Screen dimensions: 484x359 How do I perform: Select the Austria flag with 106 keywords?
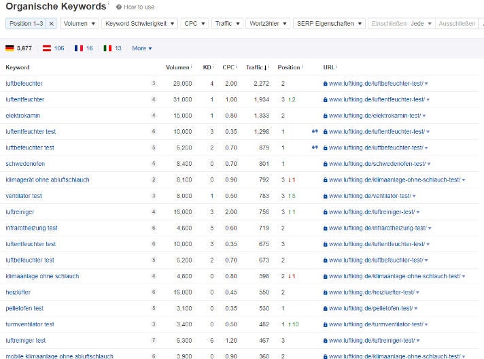[x=53, y=48]
